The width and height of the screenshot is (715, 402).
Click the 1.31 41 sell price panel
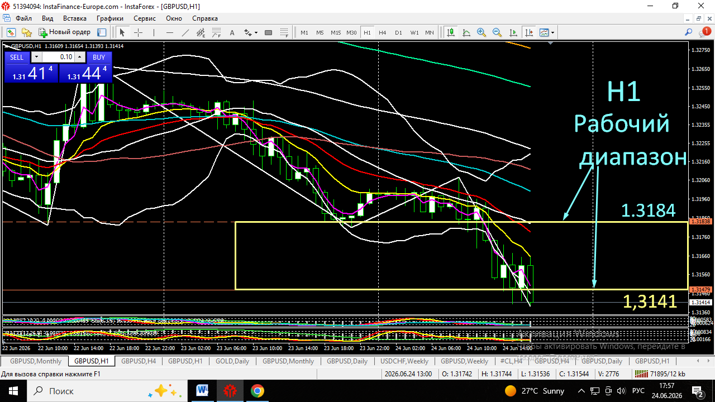coord(31,73)
